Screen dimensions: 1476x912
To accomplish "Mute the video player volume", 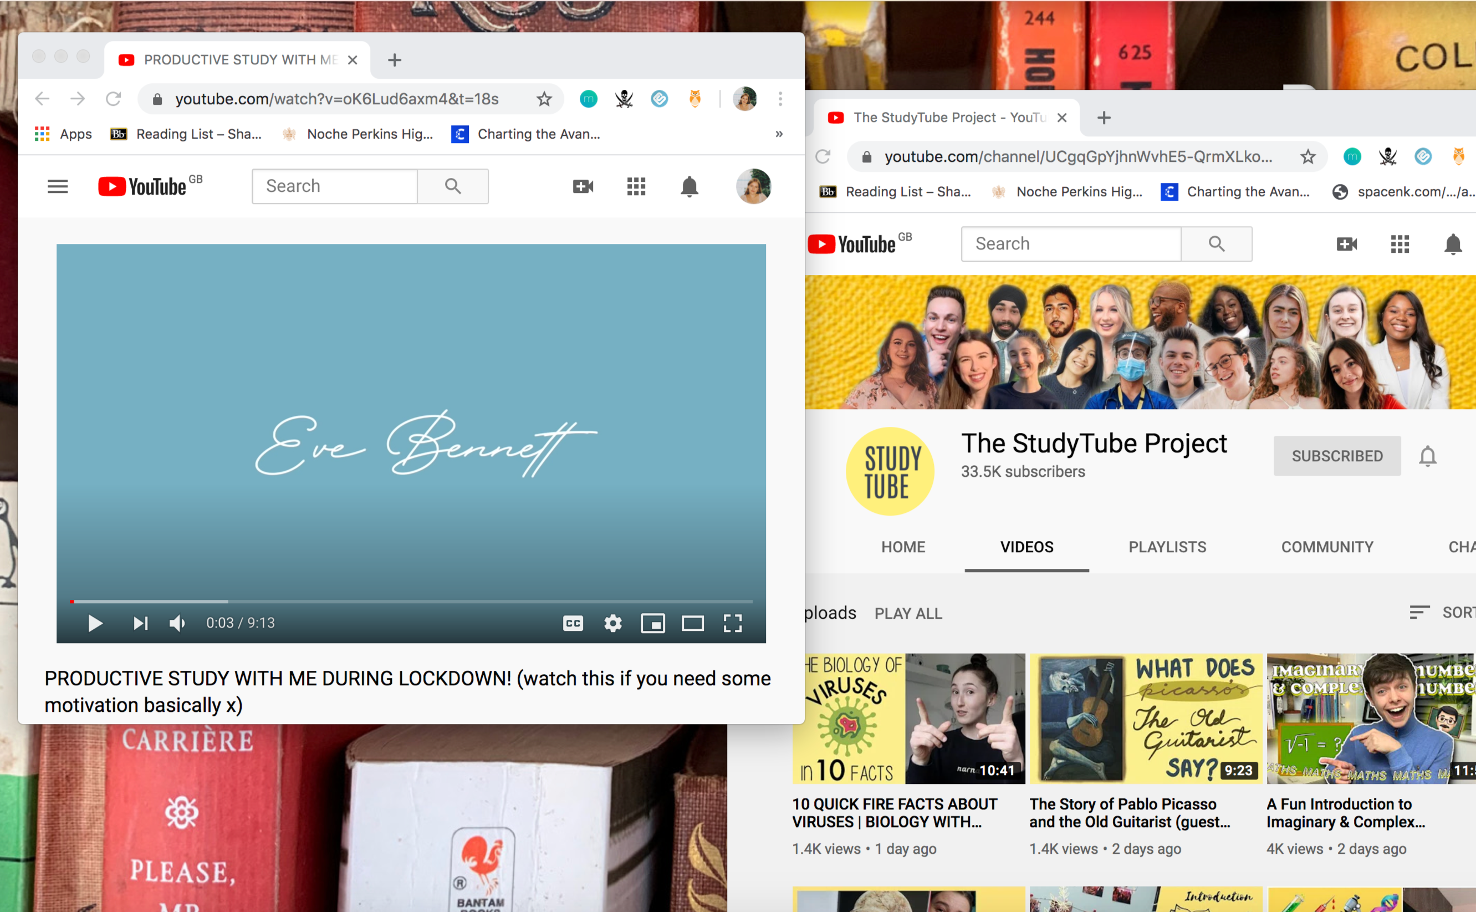I will [x=177, y=623].
